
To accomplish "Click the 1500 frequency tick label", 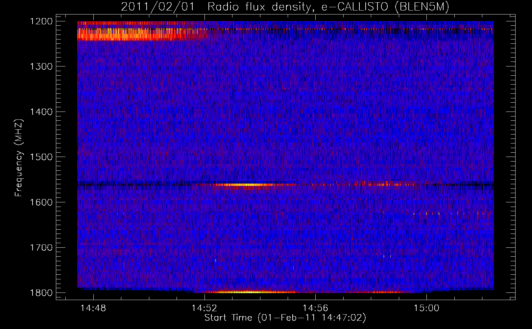I will (41, 157).
